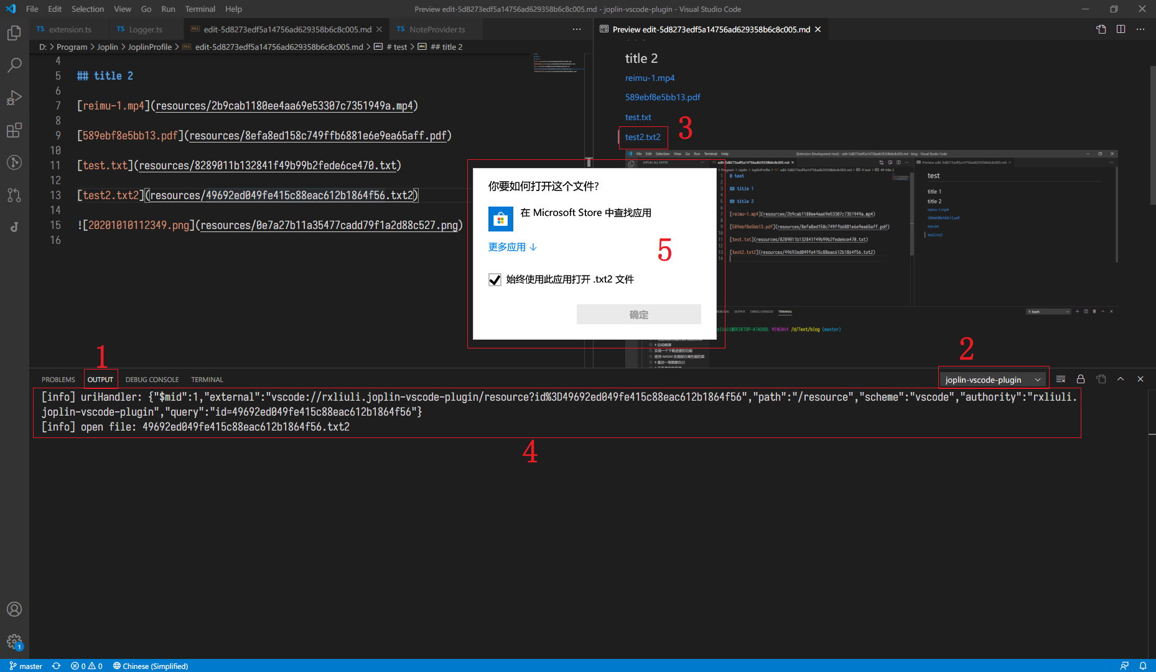Toggle auto scrolling lock in Output panel

[x=1081, y=378]
